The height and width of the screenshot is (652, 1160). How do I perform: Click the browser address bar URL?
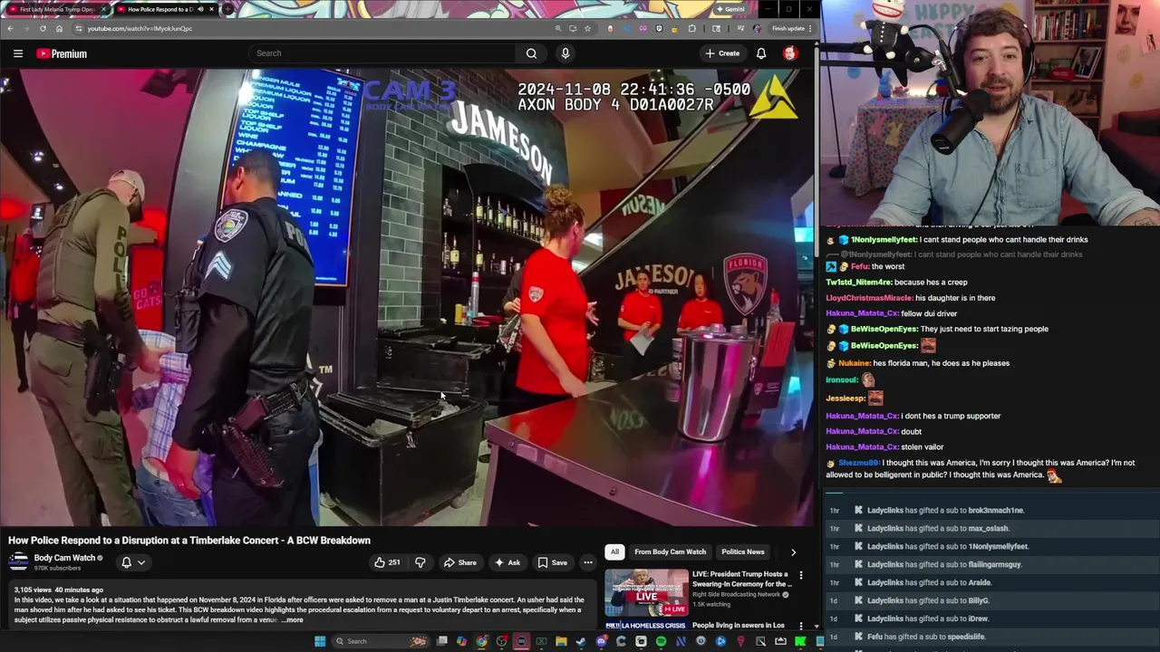[140, 28]
